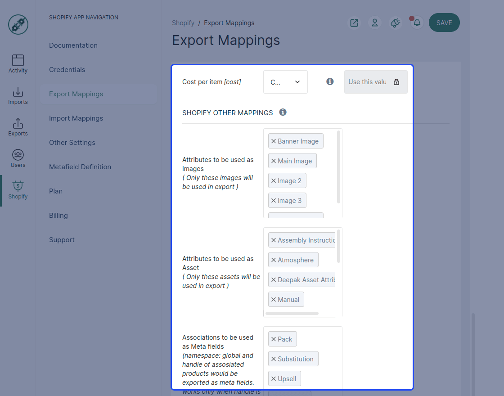This screenshot has width=504, height=396.
Task: Open Import Mappings in the navigation
Action: point(76,118)
